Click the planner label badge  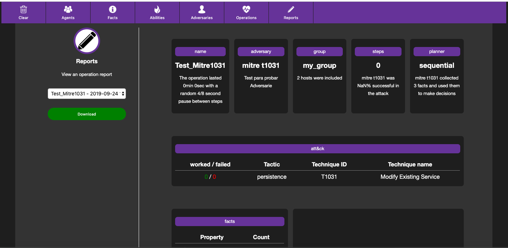click(x=437, y=52)
